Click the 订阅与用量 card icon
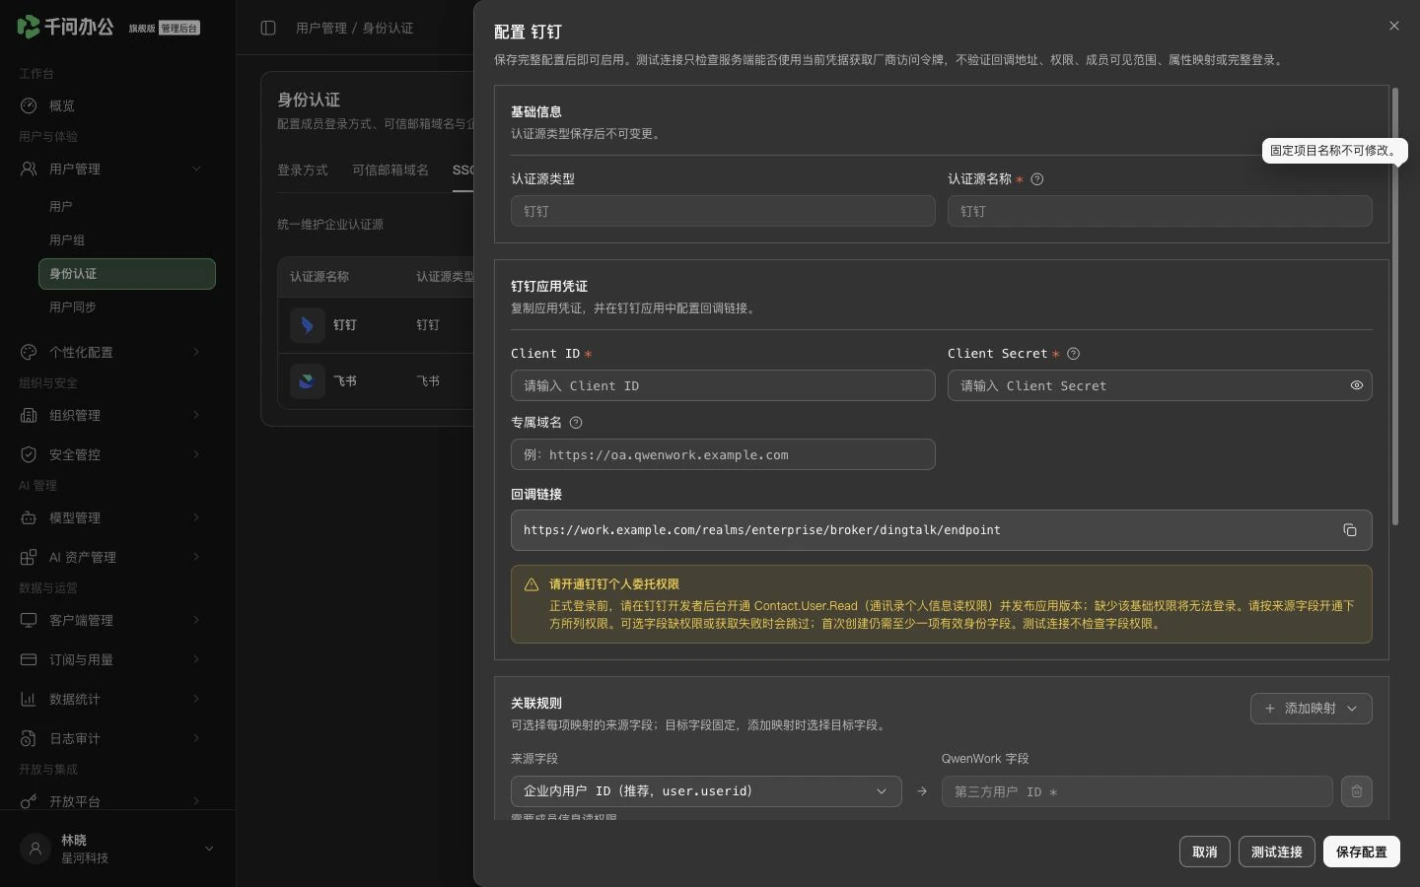Viewport: 1420px width, 887px height. (x=29, y=659)
